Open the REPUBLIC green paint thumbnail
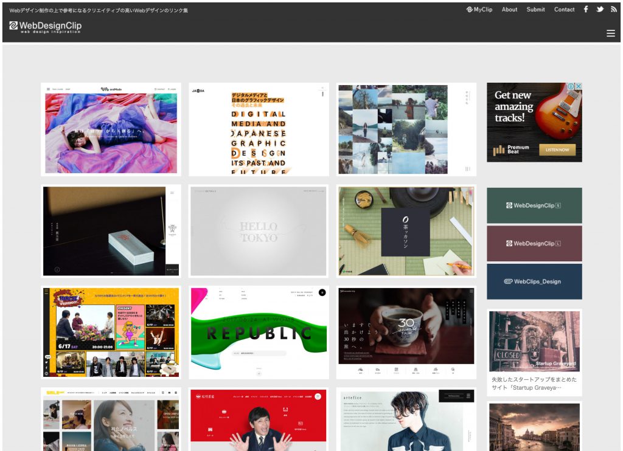 [x=259, y=332]
